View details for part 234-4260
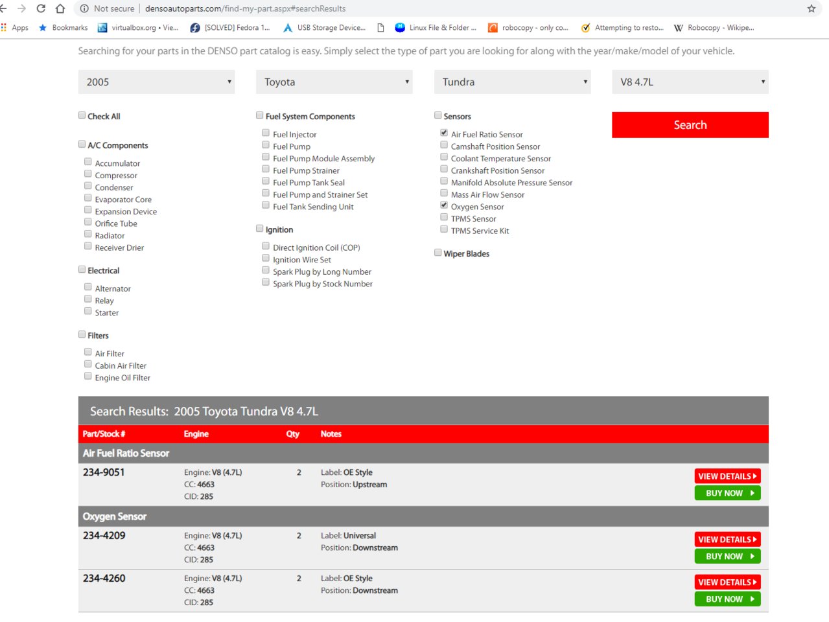The image size is (829, 622). (728, 582)
